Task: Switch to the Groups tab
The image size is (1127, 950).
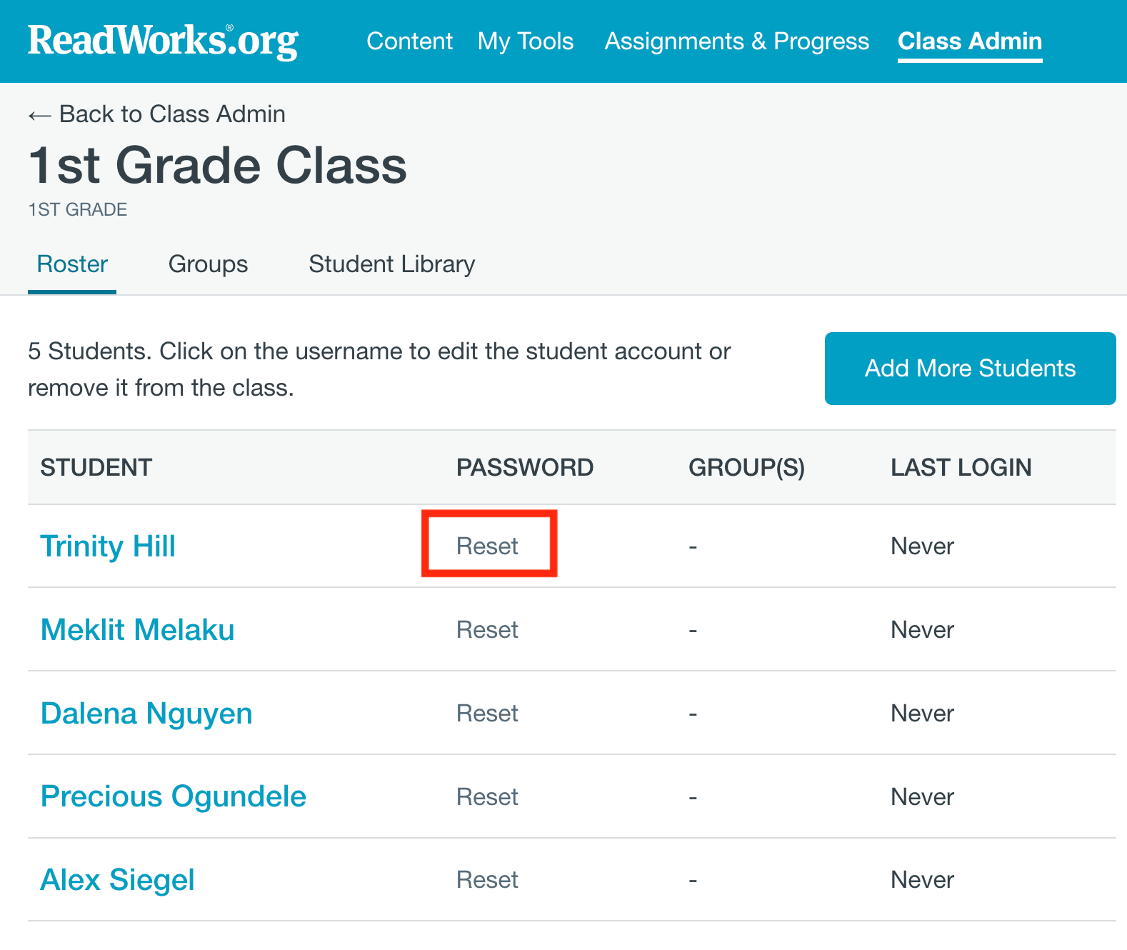Action: tap(208, 264)
